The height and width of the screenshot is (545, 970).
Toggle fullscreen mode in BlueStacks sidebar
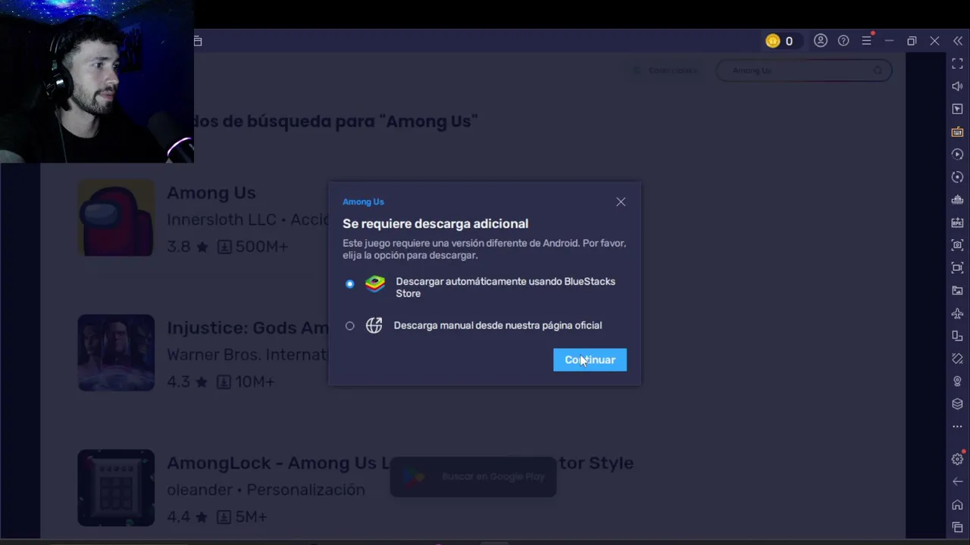[x=957, y=64]
